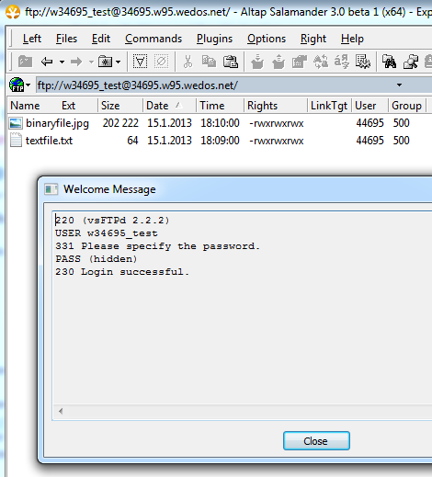Click the Pack files icon

(x=257, y=62)
